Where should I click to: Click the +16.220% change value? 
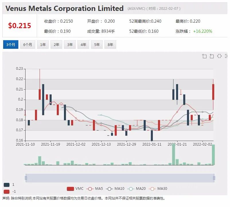202,31
